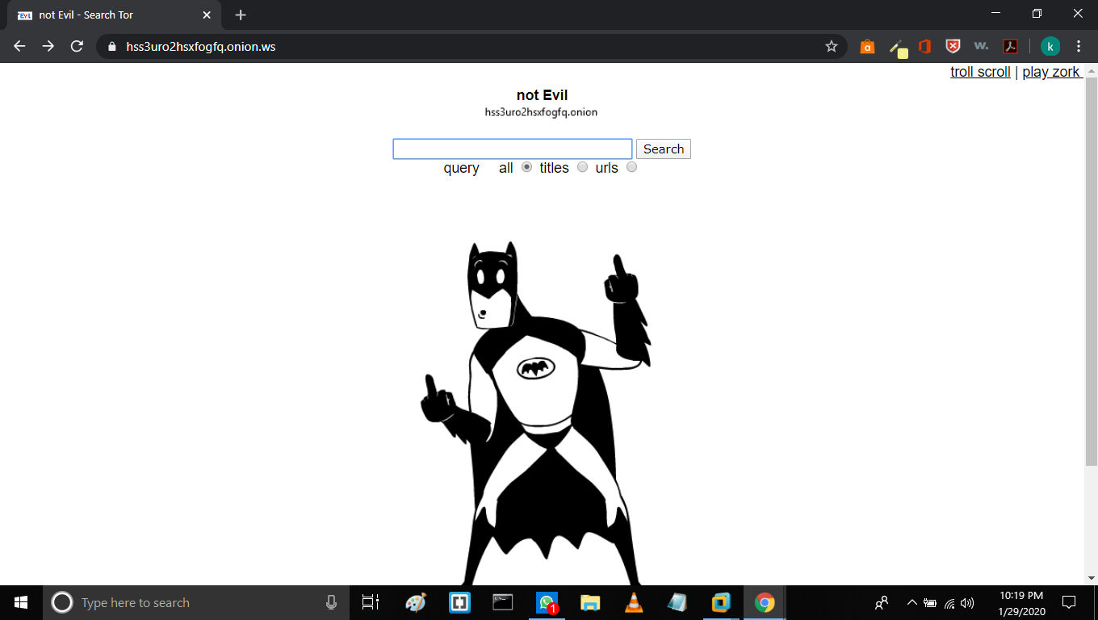Screen dimensions: 1098x620
Task: Open the VMware taskbar icon
Action: 721,602
